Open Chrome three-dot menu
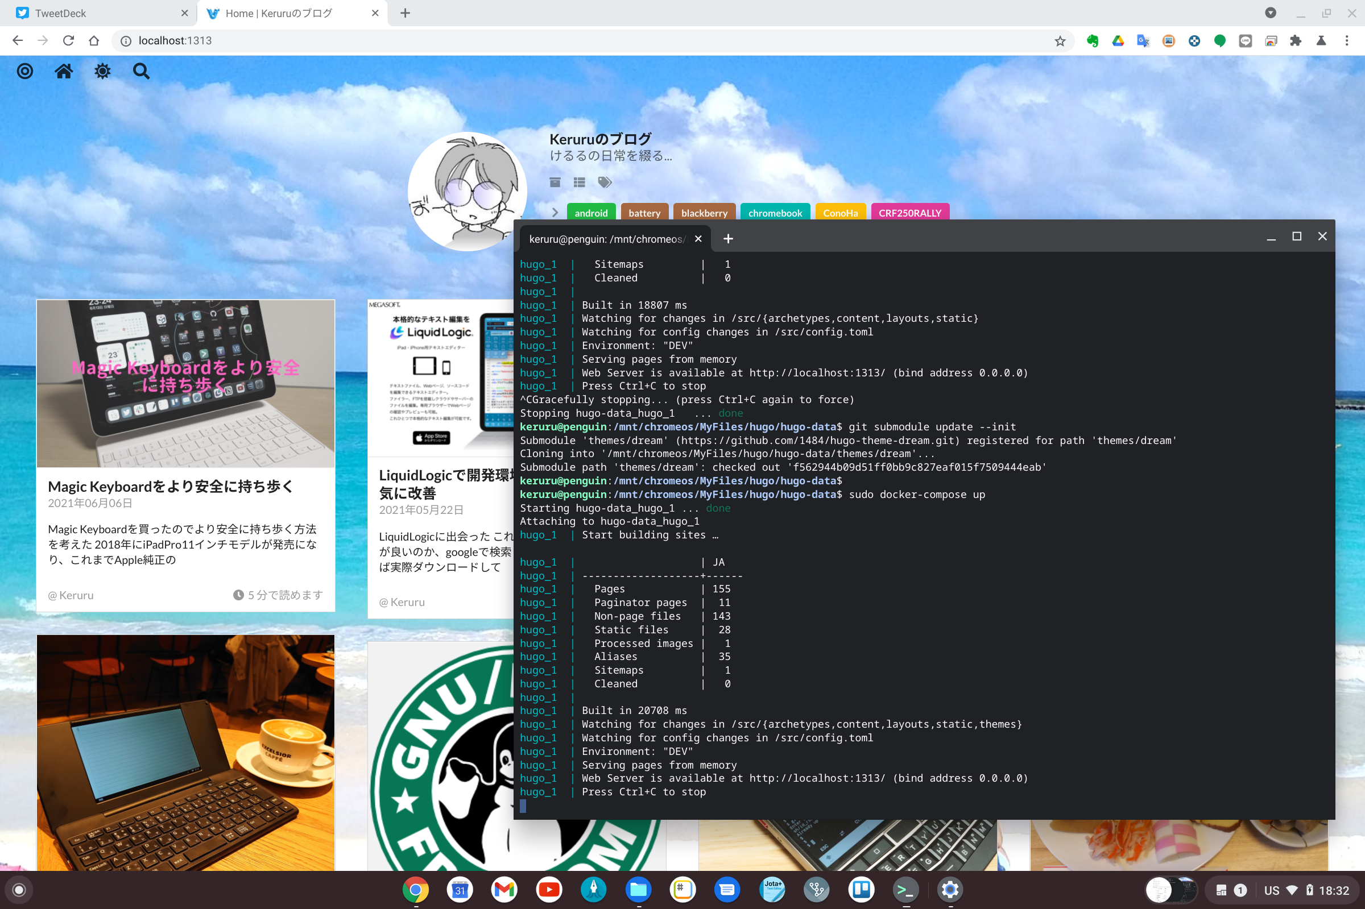 tap(1347, 40)
